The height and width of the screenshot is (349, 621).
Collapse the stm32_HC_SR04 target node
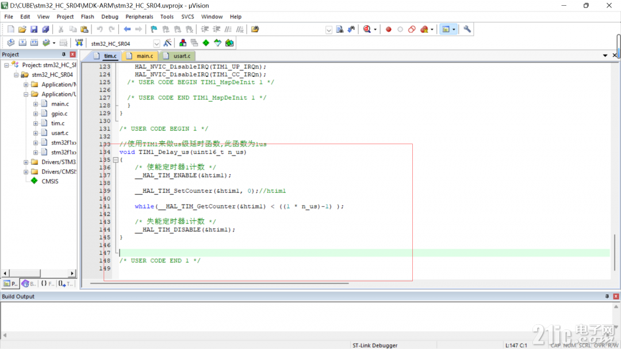pyautogui.click(x=16, y=75)
